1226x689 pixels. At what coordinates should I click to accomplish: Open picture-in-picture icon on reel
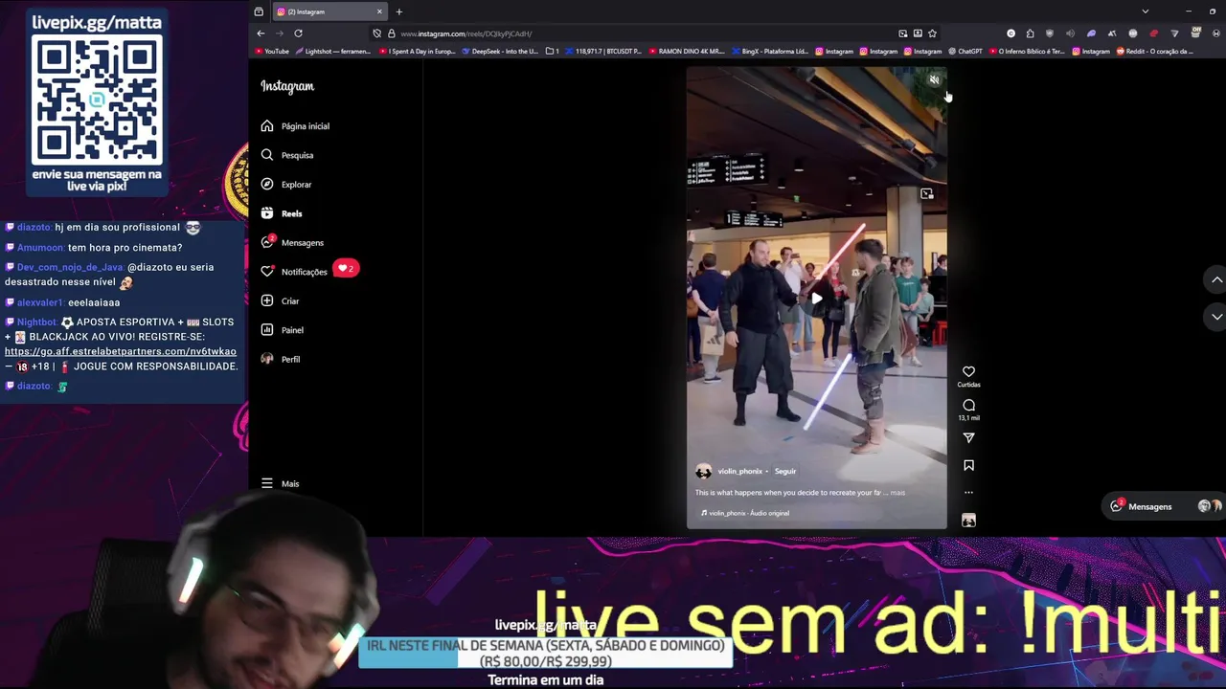pos(926,194)
